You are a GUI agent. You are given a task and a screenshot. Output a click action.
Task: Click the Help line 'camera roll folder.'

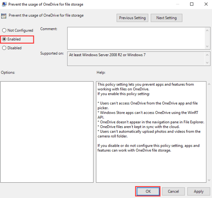tap(112, 136)
